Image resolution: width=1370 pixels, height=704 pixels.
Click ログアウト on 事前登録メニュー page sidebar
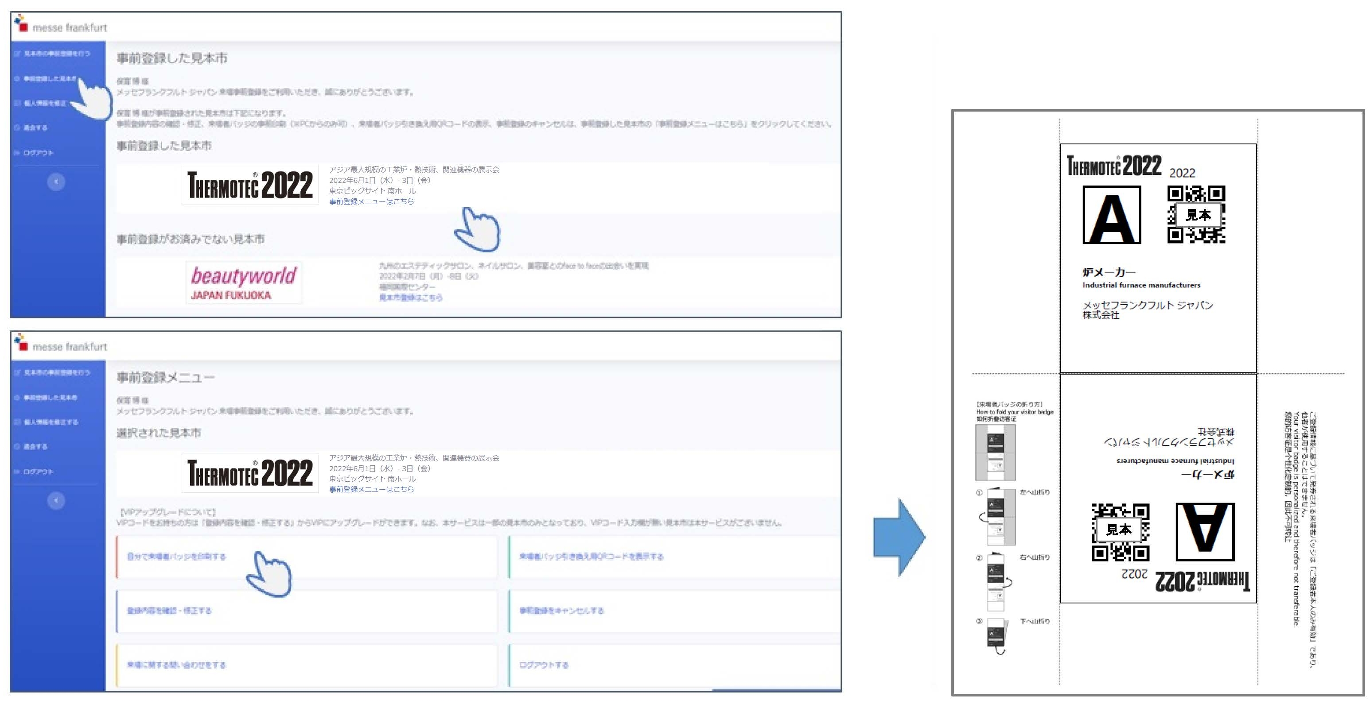[34, 471]
